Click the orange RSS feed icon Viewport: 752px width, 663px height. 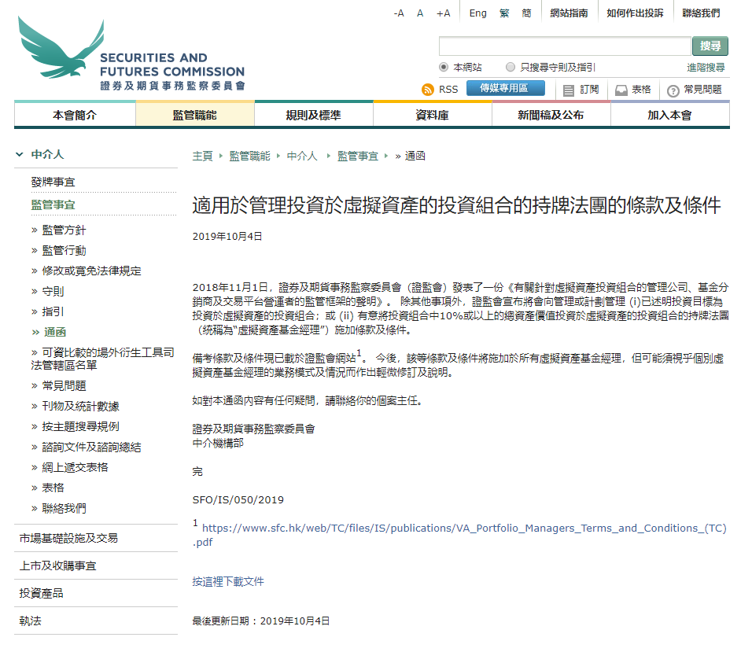click(x=427, y=90)
